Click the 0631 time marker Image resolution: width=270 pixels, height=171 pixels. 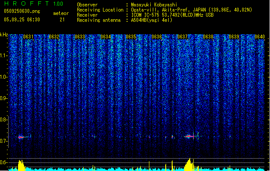[28, 37]
